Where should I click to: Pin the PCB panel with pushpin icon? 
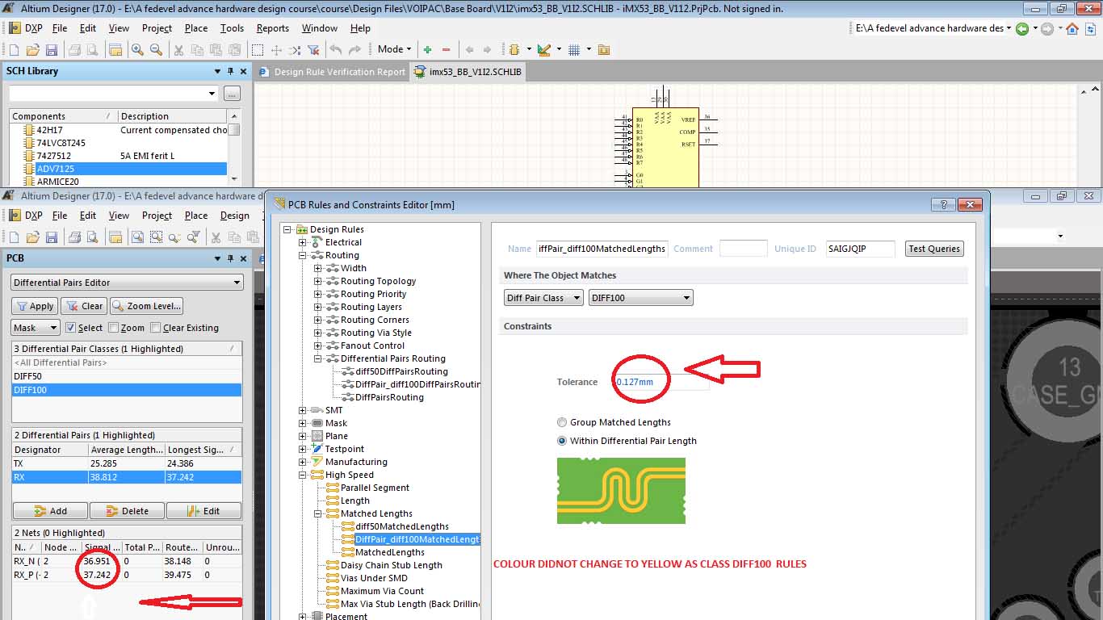coord(230,258)
